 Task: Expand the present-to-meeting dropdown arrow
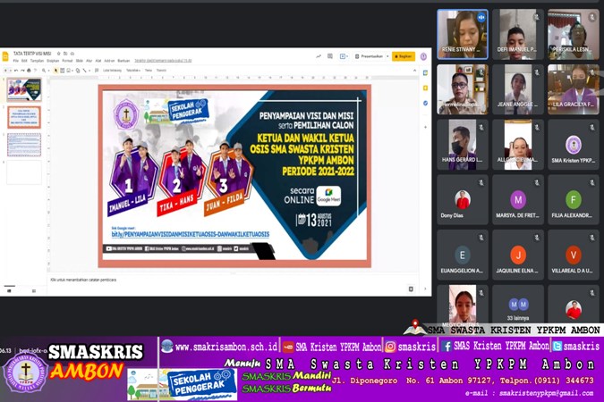click(347, 56)
